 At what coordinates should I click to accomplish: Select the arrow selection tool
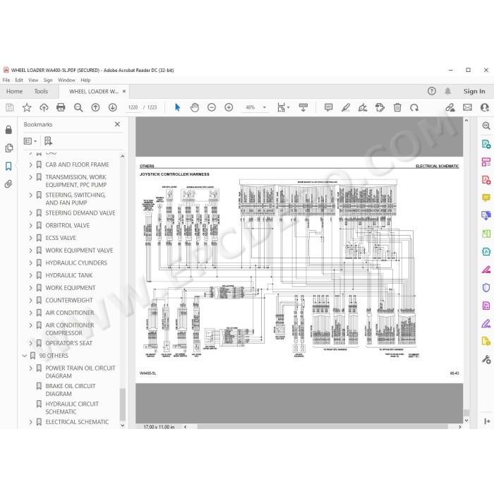[177, 107]
